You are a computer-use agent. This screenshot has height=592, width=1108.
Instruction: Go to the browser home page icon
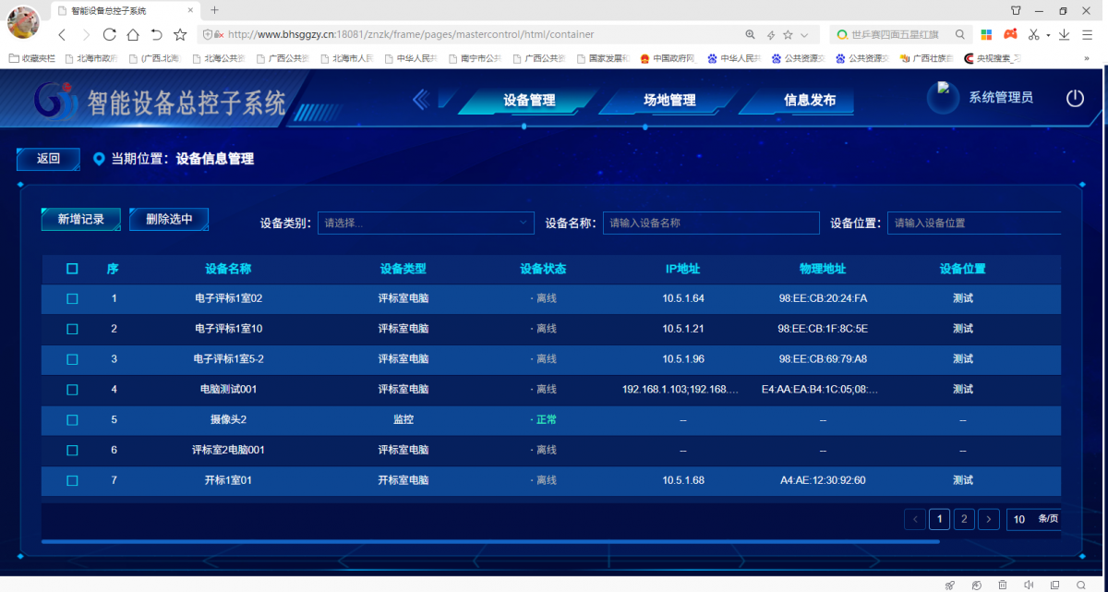point(133,34)
